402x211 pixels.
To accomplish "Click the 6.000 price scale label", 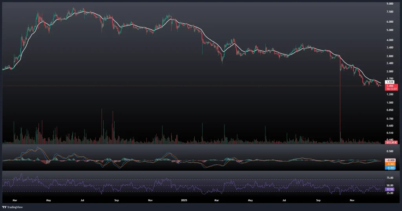I will pos(390,22).
